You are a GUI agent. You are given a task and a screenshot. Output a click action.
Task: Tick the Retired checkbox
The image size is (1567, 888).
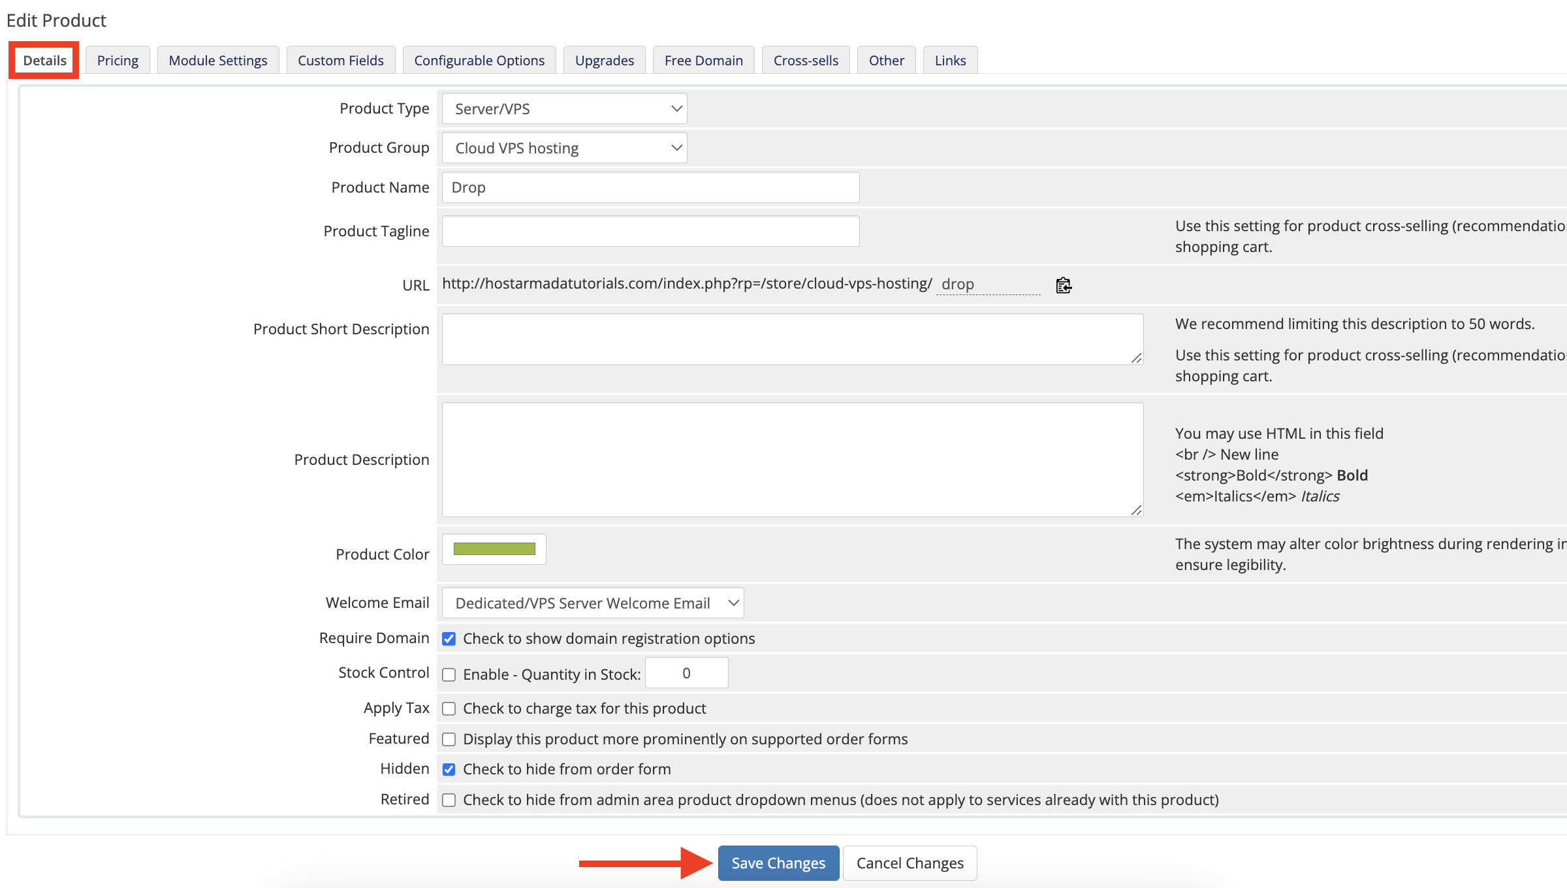click(449, 800)
